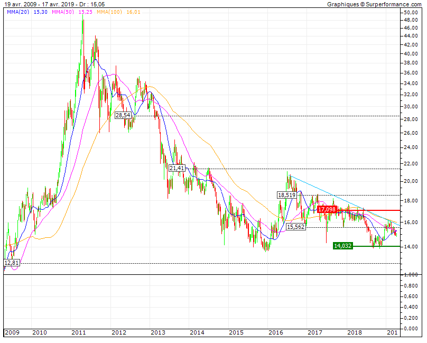The height and width of the screenshot is (343, 427).
Task: Click the 2016 year on time axis
Action: coord(276,332)
